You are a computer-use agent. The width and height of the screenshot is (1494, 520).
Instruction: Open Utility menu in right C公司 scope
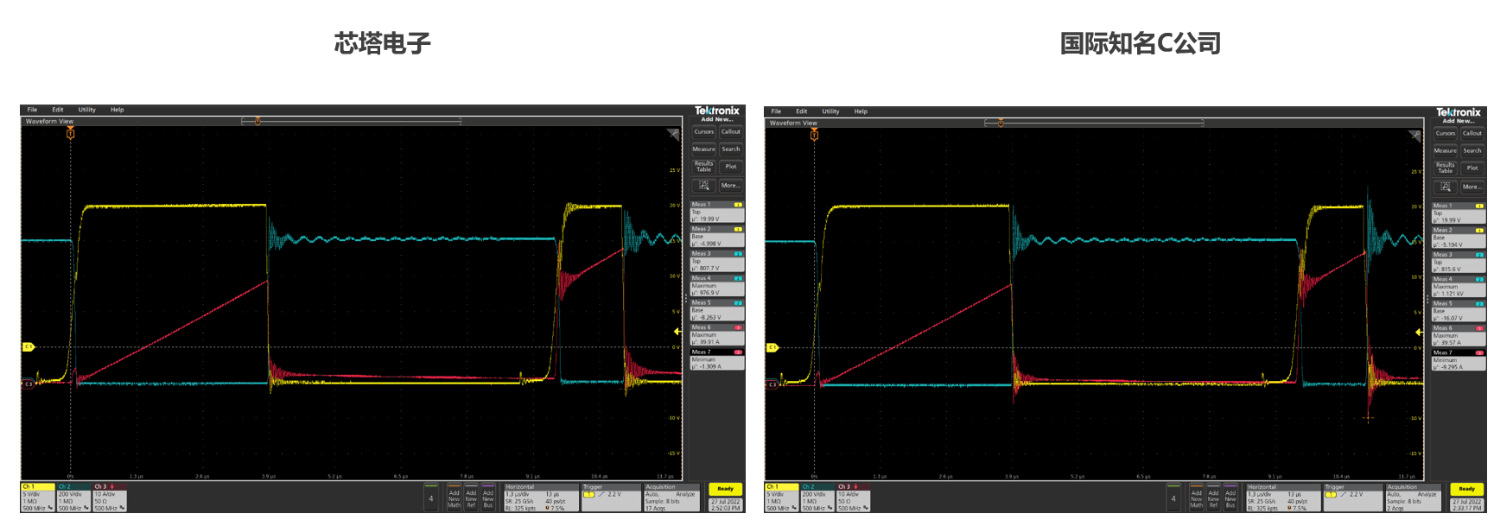tap(830, 111)
